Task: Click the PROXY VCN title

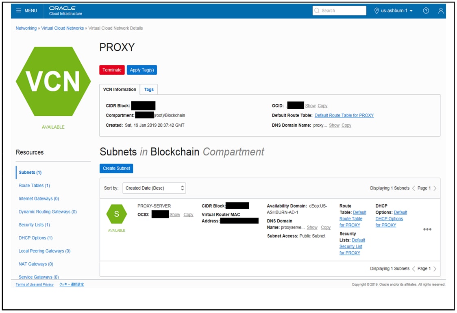Action: click(x=117, y=47)
